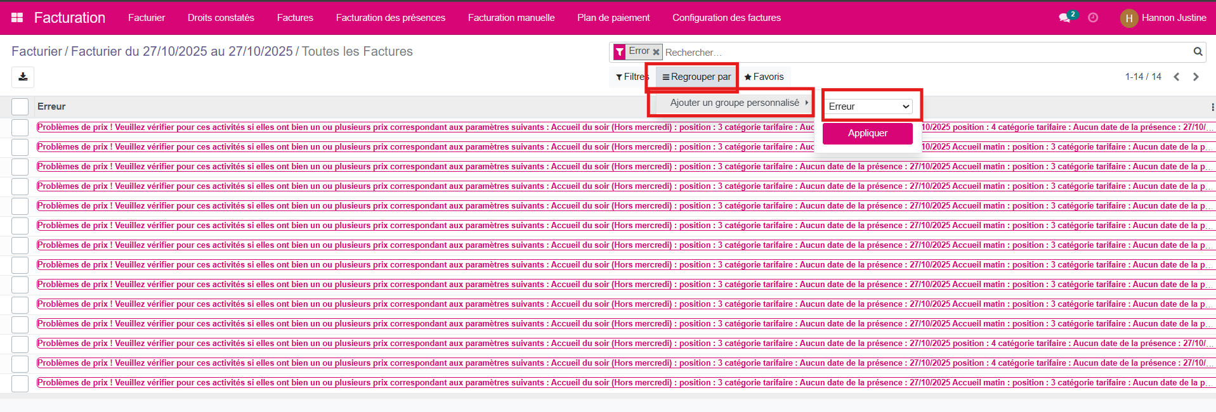This screenshot has height=412, width=1216.
Task: Open the conversations chat icon
Action: pos(1064,18)
